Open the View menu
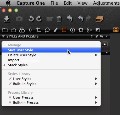This screenshot has height=115, width=120. [82, 3]
